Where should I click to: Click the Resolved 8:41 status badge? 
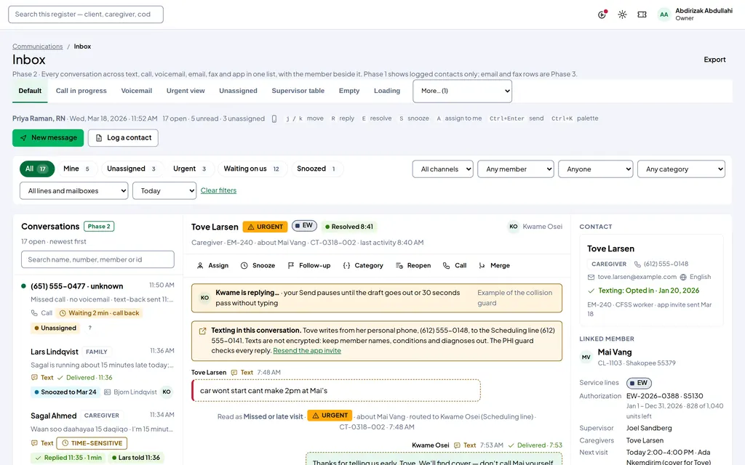(x=349, y=227)
